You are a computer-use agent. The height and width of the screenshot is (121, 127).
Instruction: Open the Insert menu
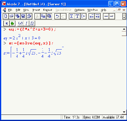36,10
